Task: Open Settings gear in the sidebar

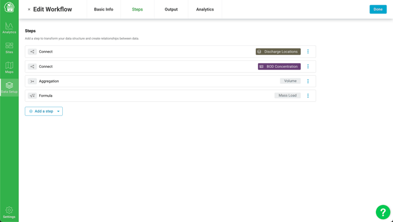Action: pos(9,213)
